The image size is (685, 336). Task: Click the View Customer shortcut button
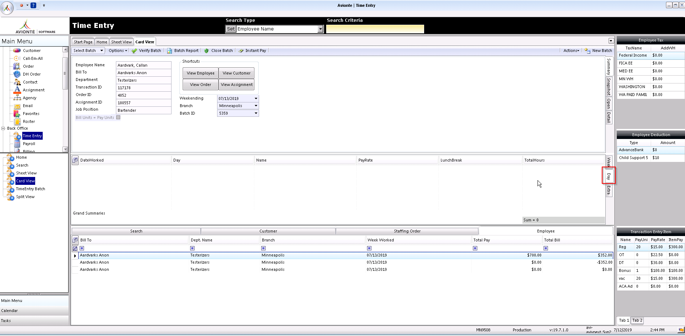236,73
